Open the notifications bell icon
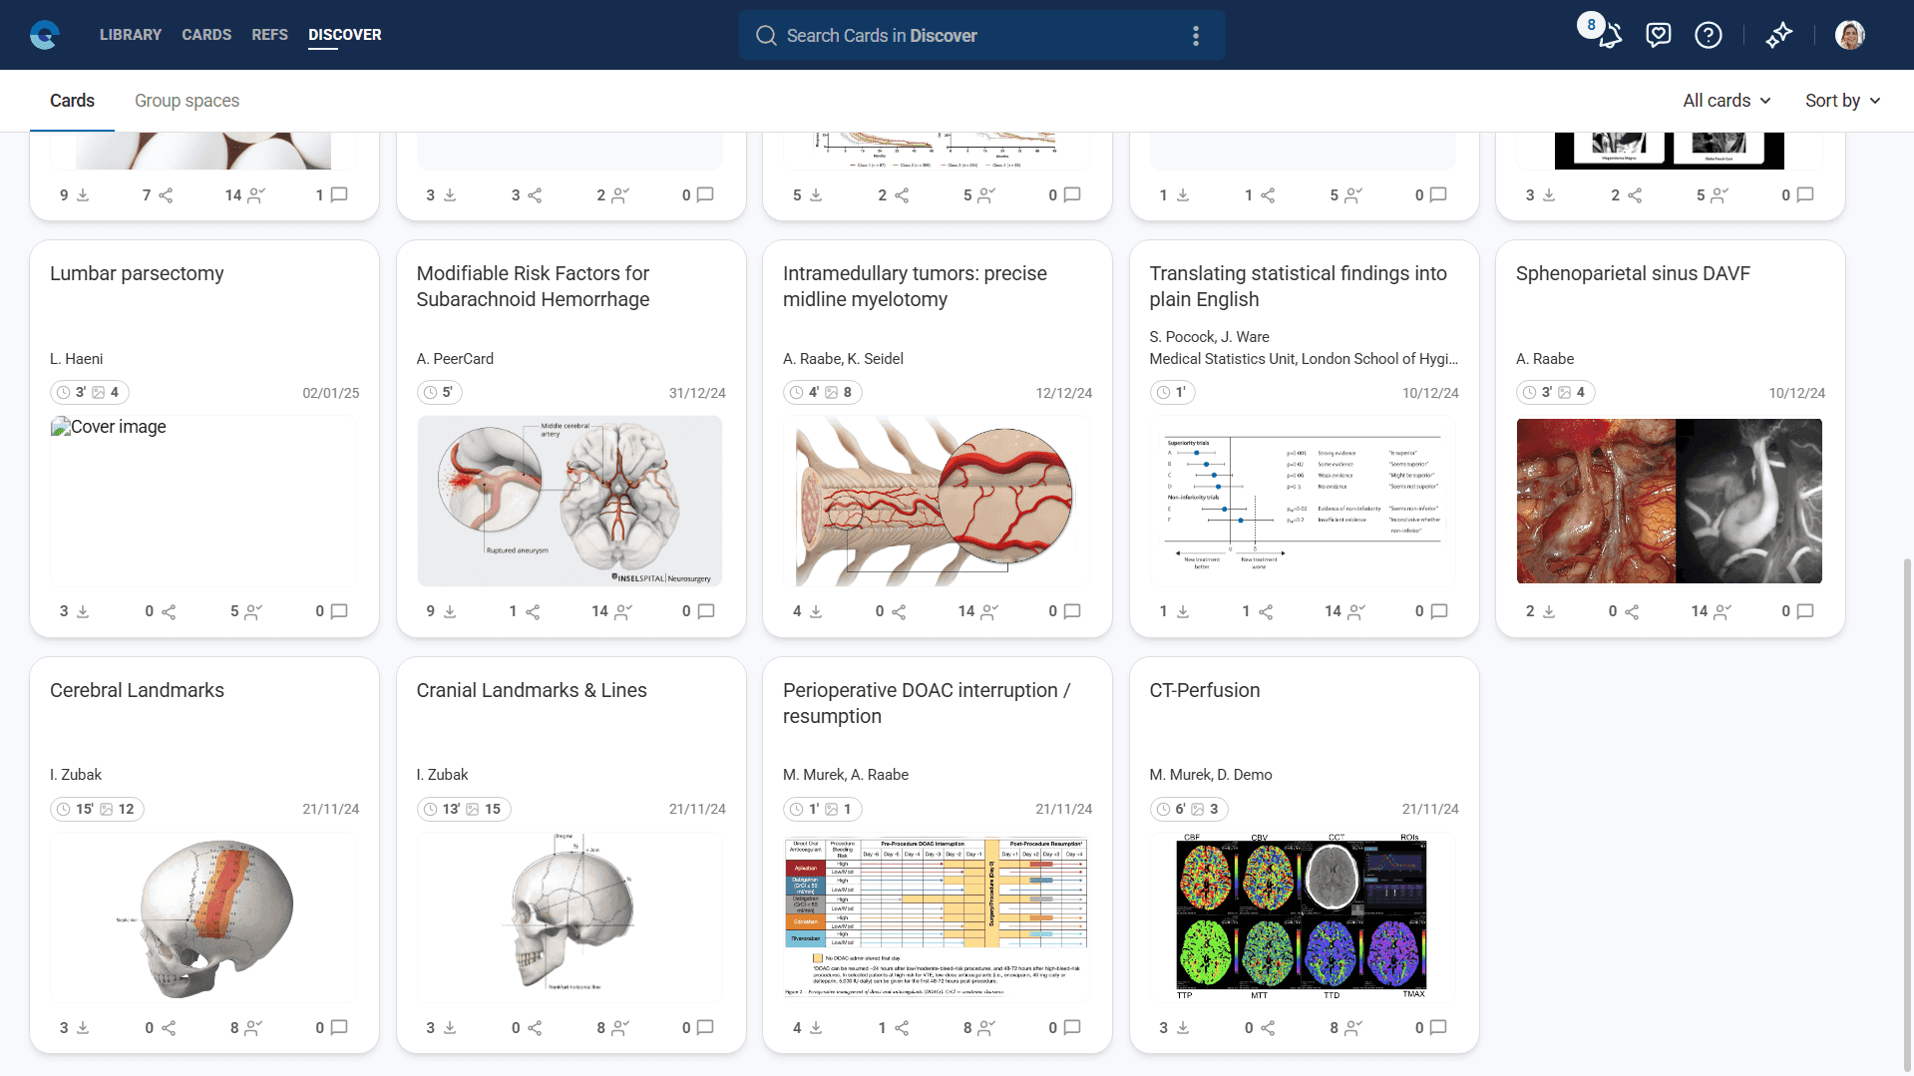Viewport: 1914px width, 1076px height. coord(1610,36)
